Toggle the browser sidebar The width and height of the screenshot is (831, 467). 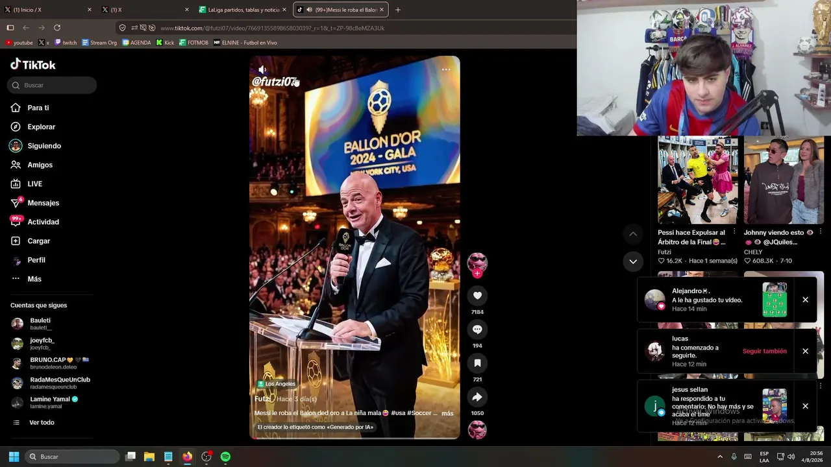10,28
